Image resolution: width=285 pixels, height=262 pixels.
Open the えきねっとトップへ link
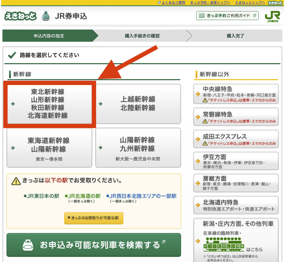point(250,2)
